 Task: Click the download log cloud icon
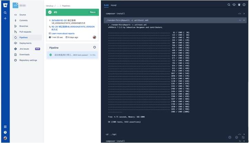click(x=234, y=5)
